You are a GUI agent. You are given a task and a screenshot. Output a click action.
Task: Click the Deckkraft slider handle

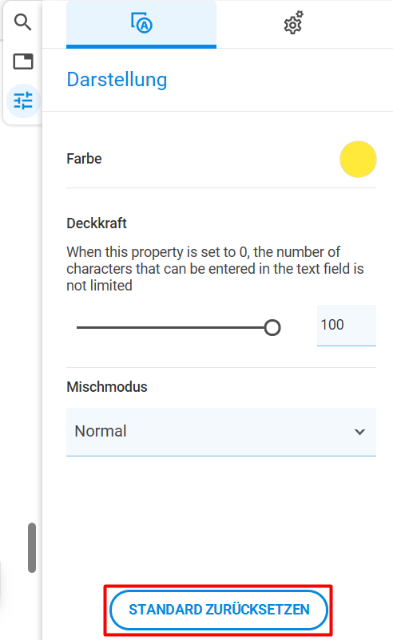point(272,327)
